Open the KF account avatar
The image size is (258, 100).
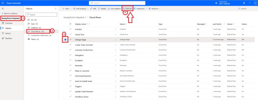(255, 3)
